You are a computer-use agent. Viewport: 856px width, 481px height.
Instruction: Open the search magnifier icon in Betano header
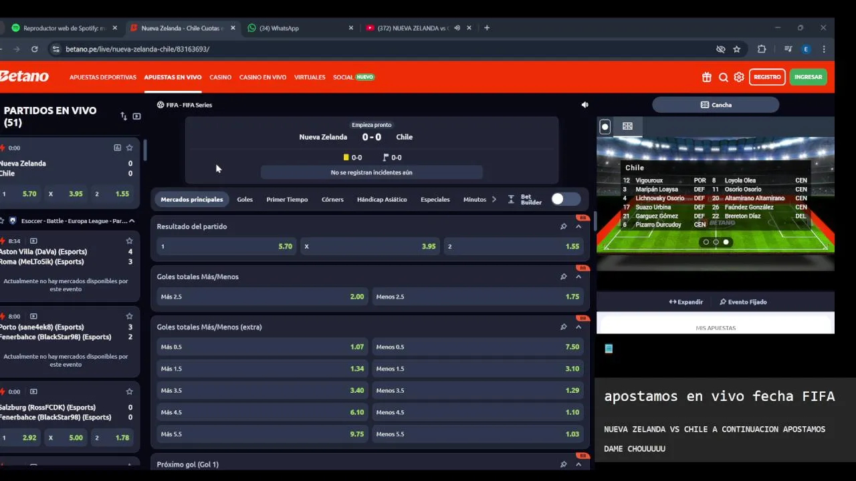[x=723, y=77]
